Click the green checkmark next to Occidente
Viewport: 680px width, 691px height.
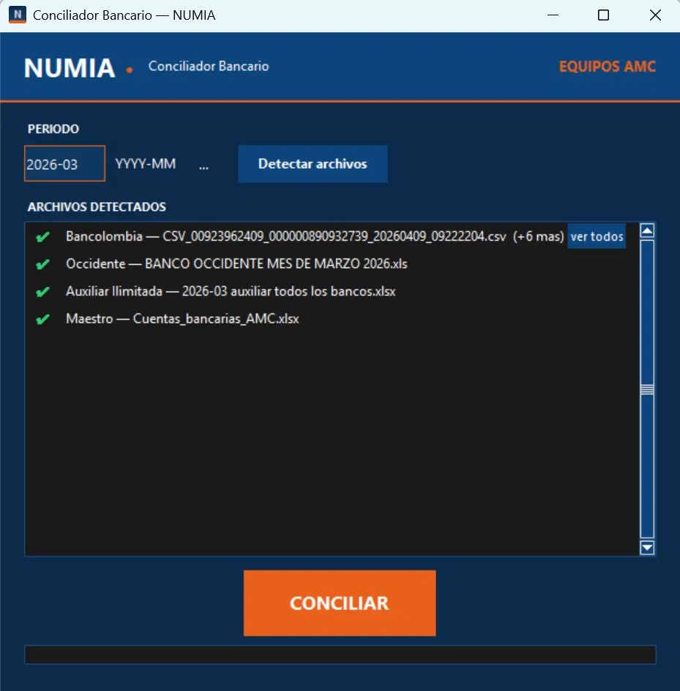pos(42,264)
